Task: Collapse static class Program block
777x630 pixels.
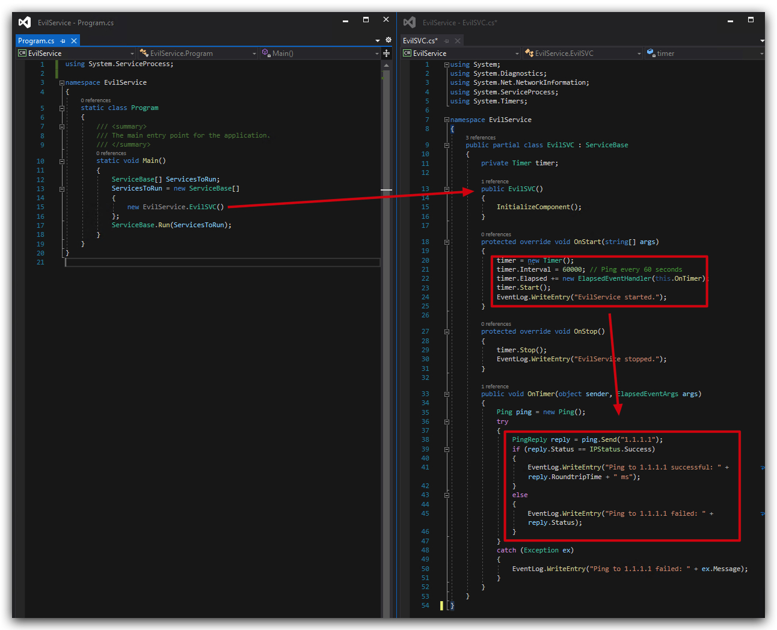Action: [62, 108]
